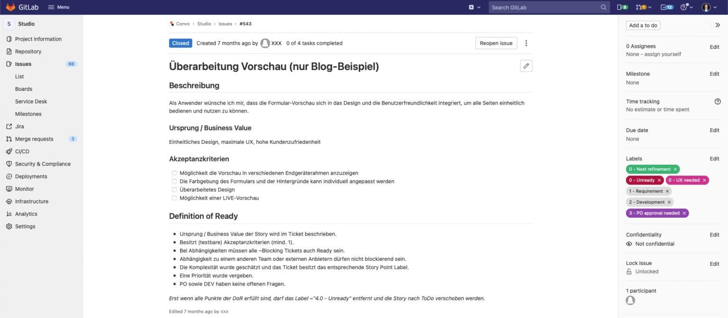
Task: Open the user avatar profile dropdown
Action: (x=709, y=7)
